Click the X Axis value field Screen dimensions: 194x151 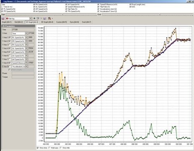31,34
